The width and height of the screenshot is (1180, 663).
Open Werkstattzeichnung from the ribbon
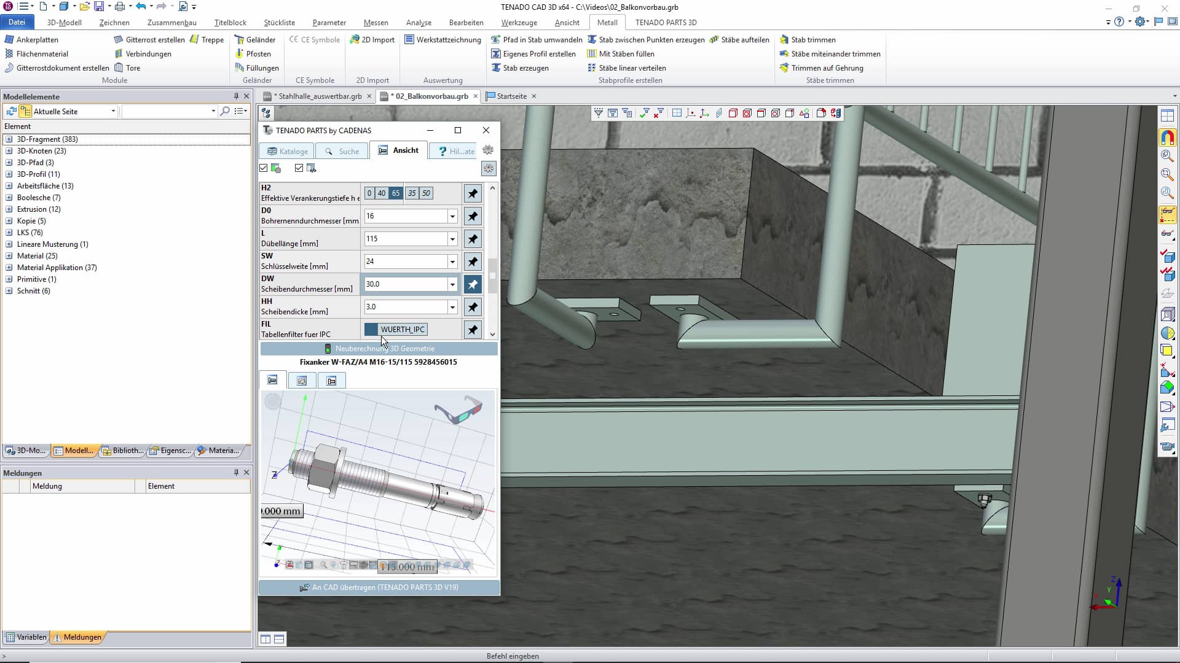(443, 39)
